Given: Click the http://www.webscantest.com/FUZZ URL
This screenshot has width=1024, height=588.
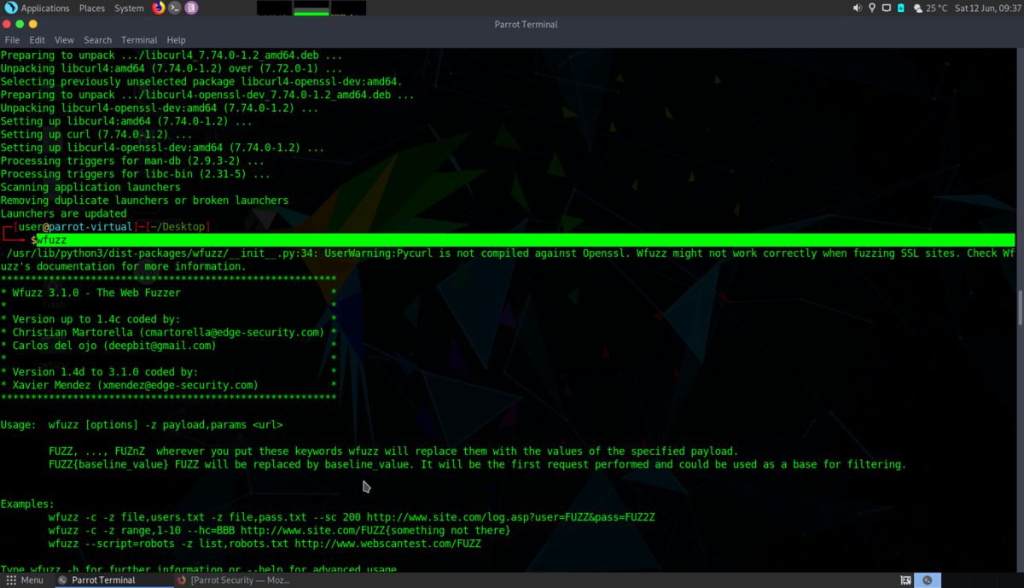Looking at the screenshot, I should pyautogui.click(x=387, y=544).
